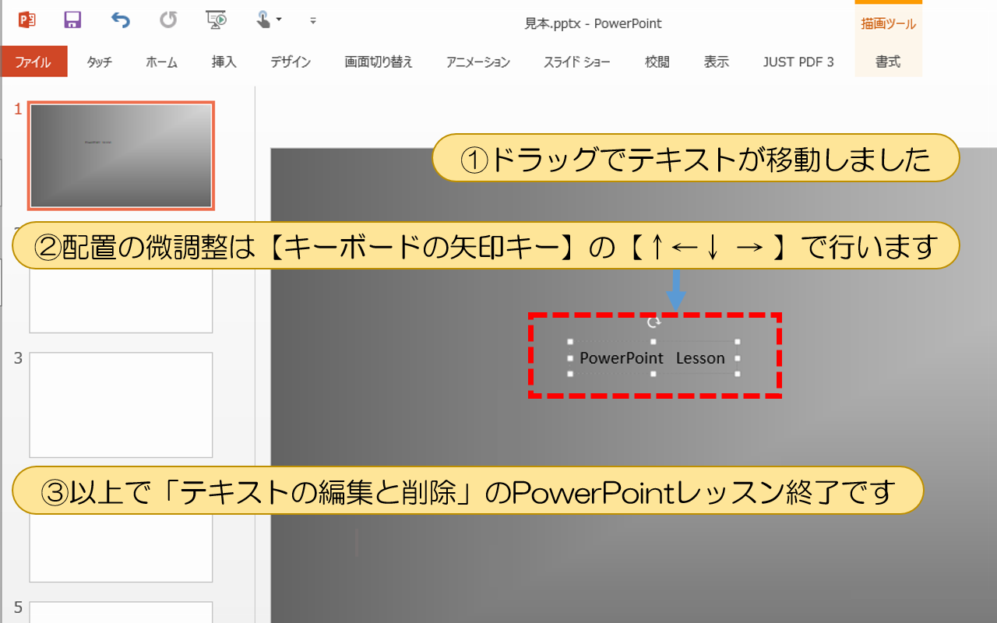Open the 表示 tab
This screenshot has width=997, height=623.
[716, 62]
